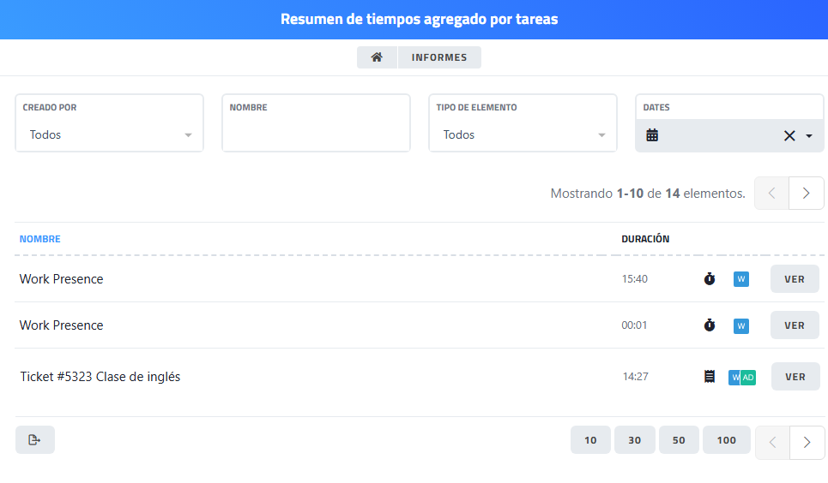Click the home icon in breadcrumb
Viewport: 828px width, 483px height.
pyautogui.click(x=377, y=57)
